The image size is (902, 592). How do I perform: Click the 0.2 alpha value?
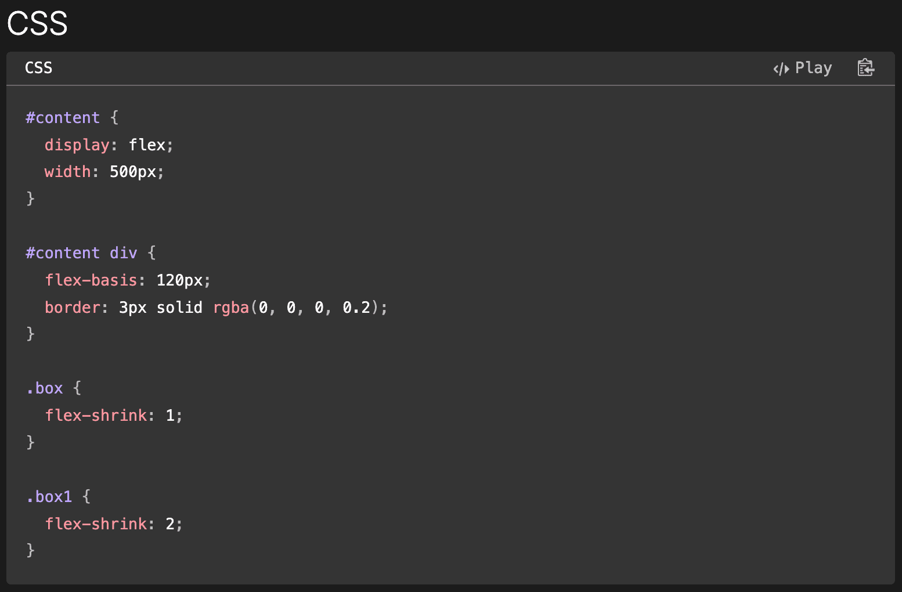[356, 308]
